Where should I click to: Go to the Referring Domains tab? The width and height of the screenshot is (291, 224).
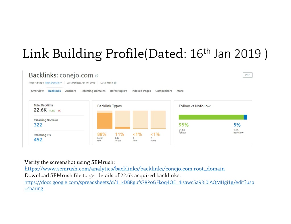click(93, 91)
